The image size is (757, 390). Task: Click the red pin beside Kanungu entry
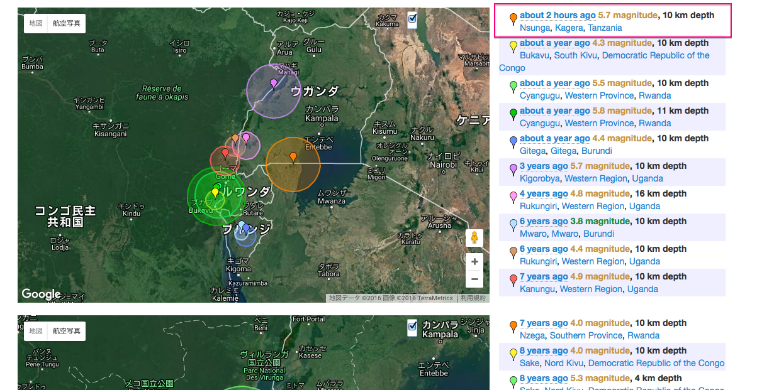point(513,280)
